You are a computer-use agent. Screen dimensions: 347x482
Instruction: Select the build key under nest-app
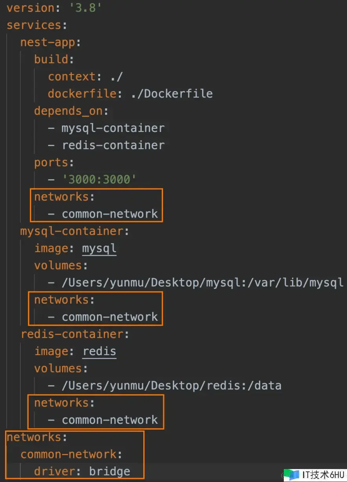[51, 59]
